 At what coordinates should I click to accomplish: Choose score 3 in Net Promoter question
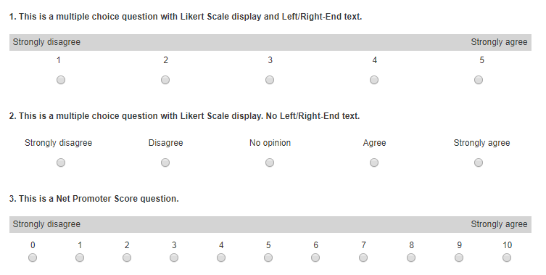[x=174, y=258]
